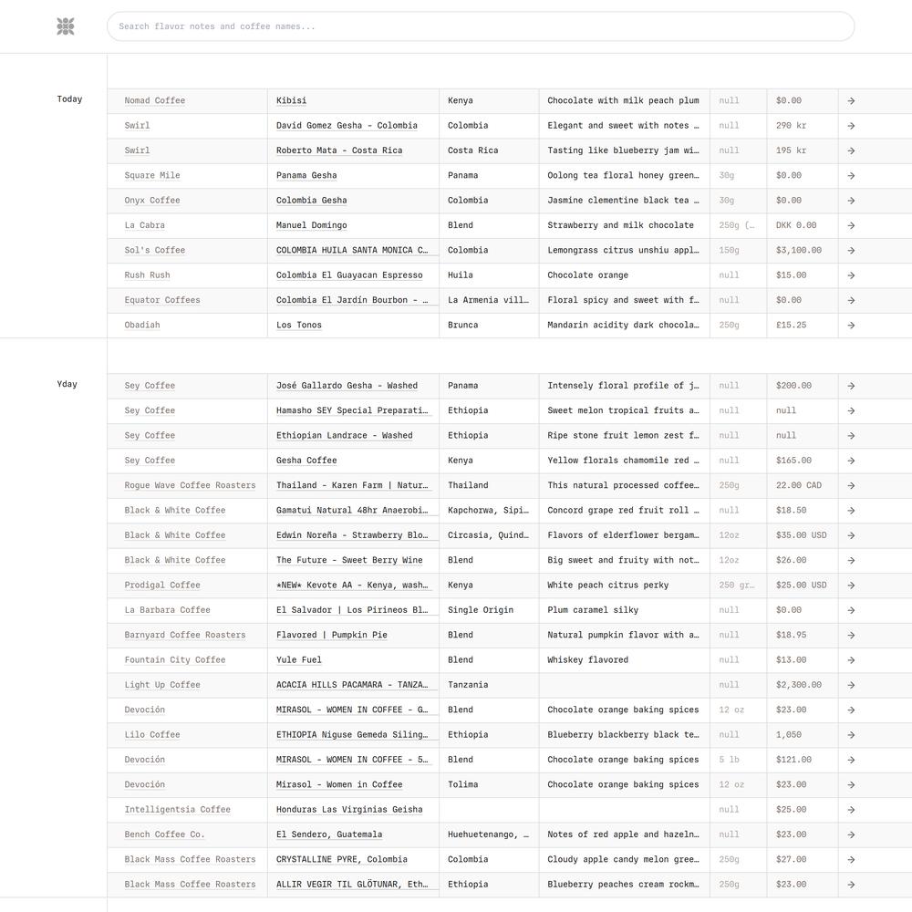Open El Salvador Los Pirineos coffee link

click(352, 611)
